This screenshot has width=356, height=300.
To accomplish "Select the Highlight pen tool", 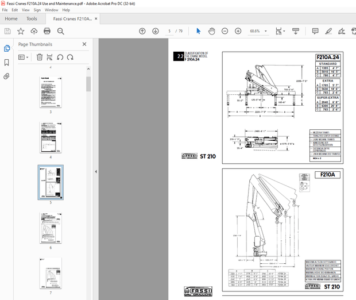I will [x=328, y=31].
